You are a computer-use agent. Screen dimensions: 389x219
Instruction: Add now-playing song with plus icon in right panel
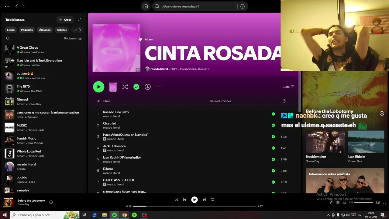382,113
